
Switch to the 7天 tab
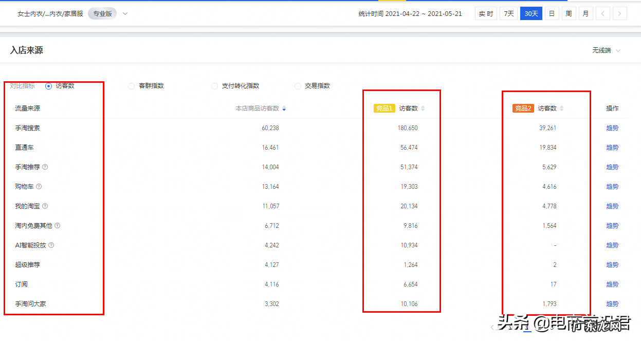508,13
